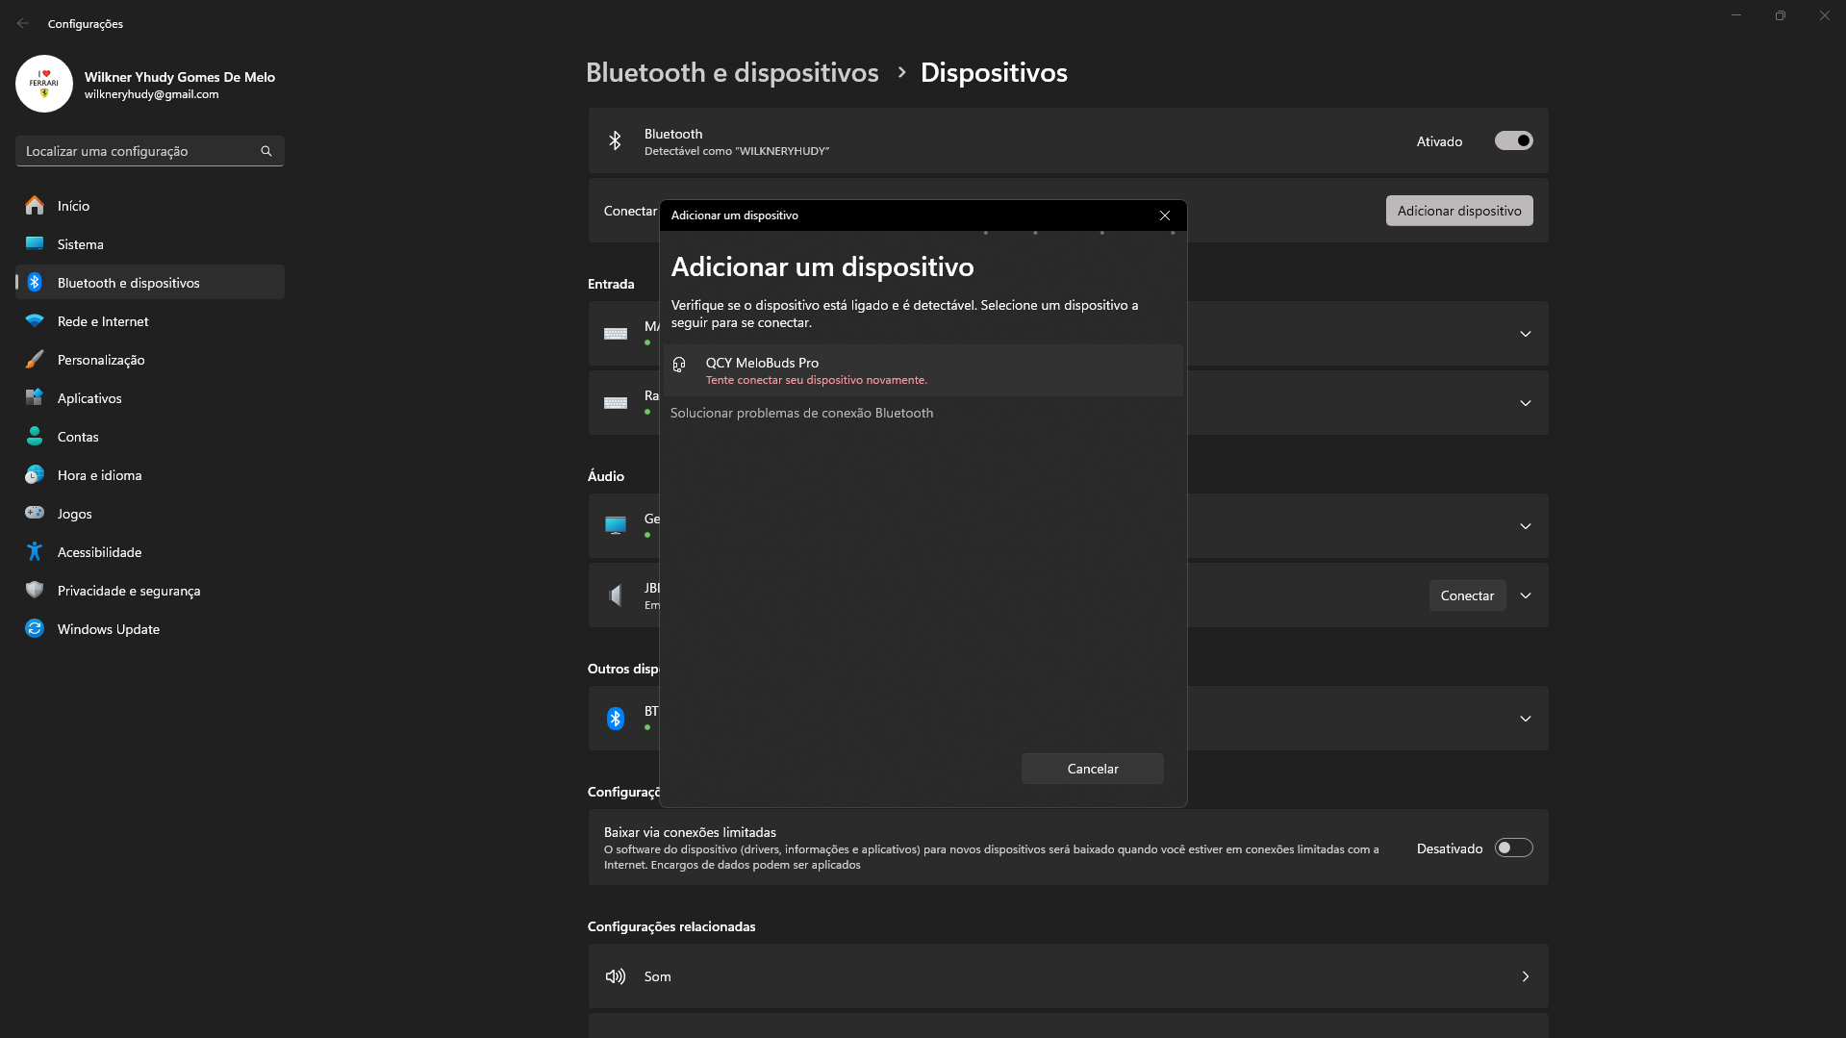Click the Personalização paintbrush icon
Viewport: 1846px width, 1038px height.
coord(35,359)
